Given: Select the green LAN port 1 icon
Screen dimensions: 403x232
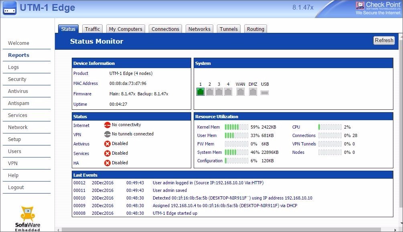Looking at the screenshot, I should tap(200, 92).
